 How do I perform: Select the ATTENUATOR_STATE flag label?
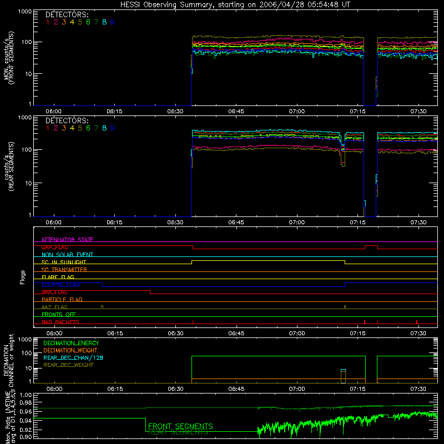[67, 240]
